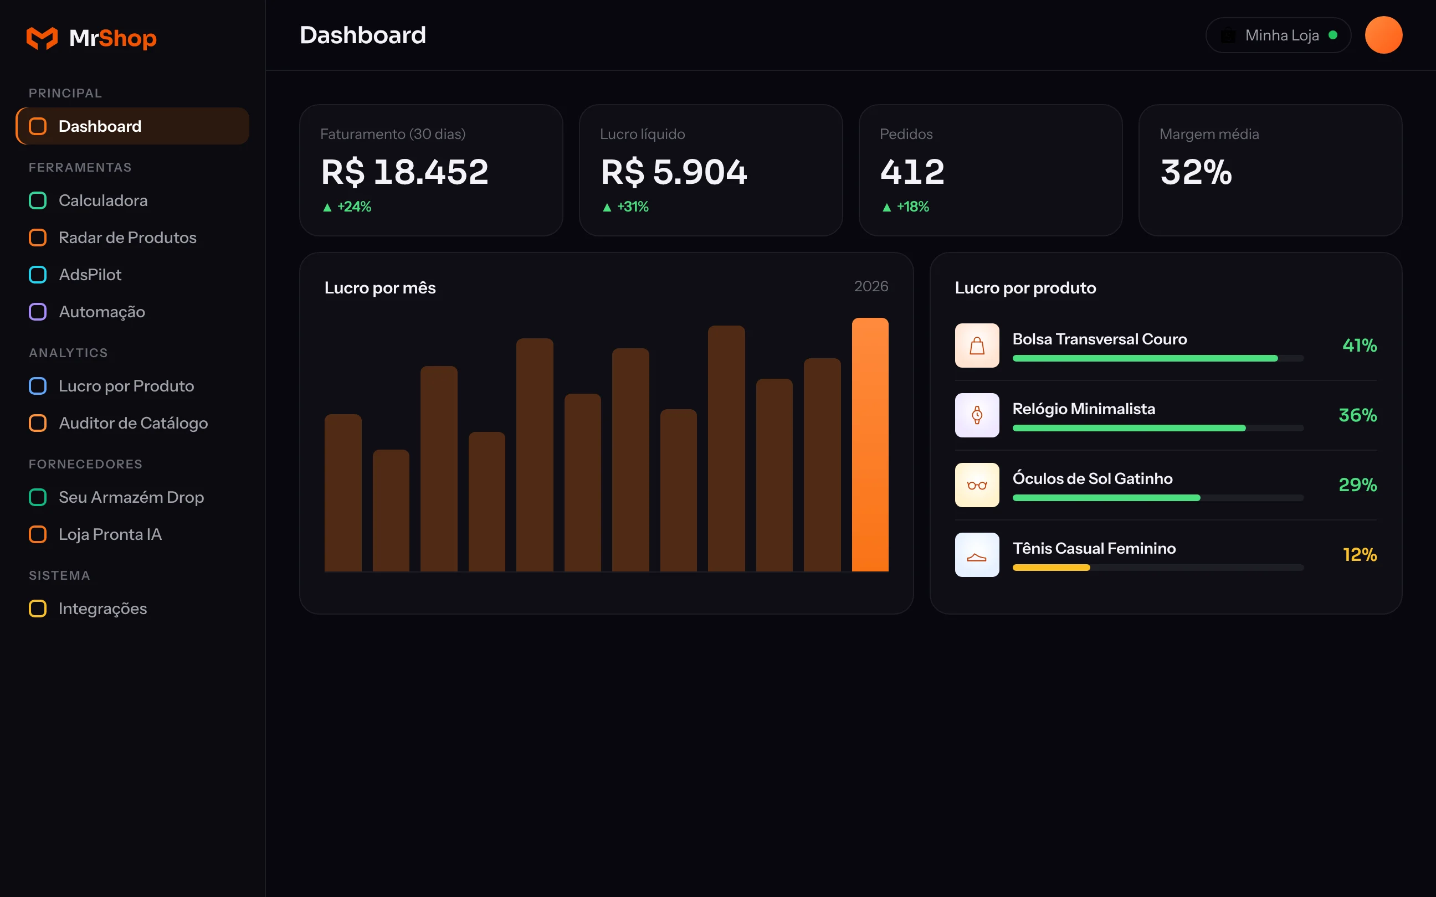
Task: Click the Tênis Casual Feminino shoe icon
Action: (x=977, y=555)
